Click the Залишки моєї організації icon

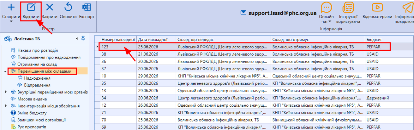pos(13,120)
